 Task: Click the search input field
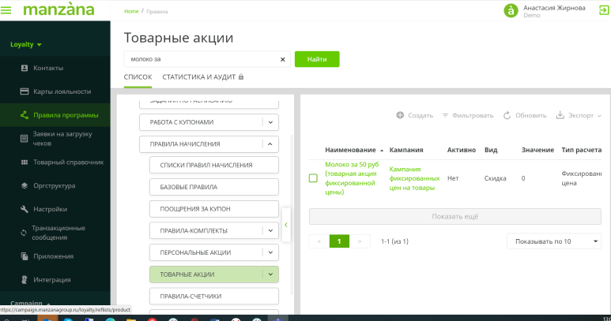click(x=202, y=59)
